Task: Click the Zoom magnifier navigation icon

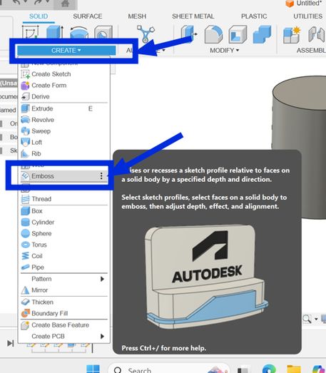Action: click(307, 319)
